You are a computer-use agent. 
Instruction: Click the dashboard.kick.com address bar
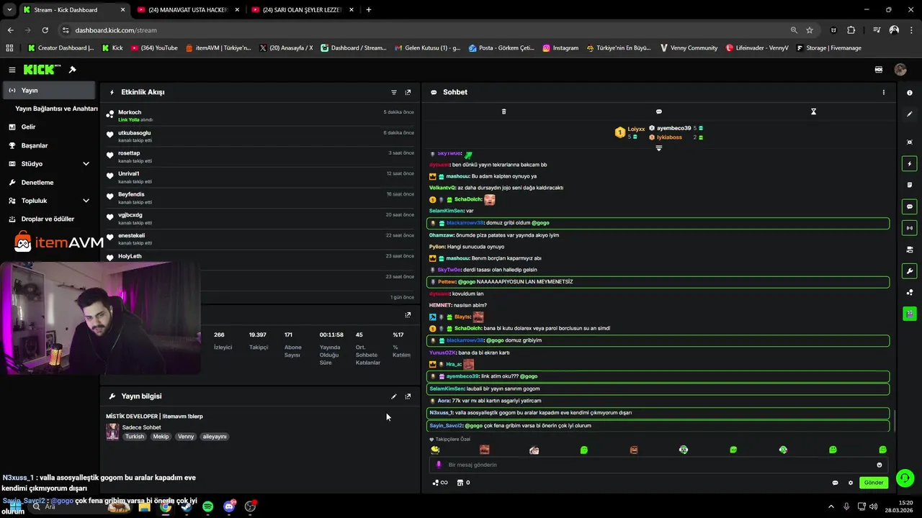pyautogui.click(x=425, y=30)
